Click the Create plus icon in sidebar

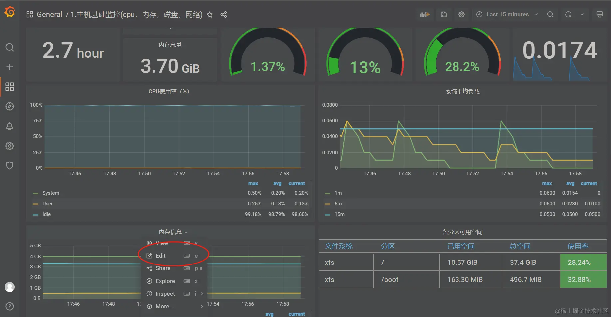pyautogui.click(x=10, y=67)
